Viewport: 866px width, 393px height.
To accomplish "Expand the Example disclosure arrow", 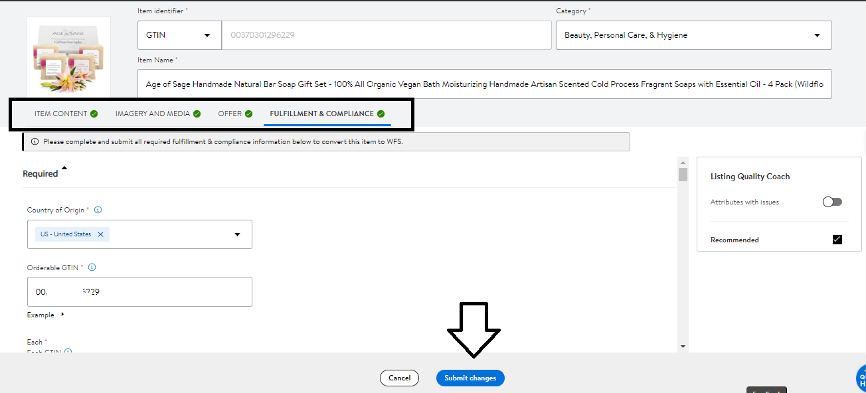I will point(62,315).
